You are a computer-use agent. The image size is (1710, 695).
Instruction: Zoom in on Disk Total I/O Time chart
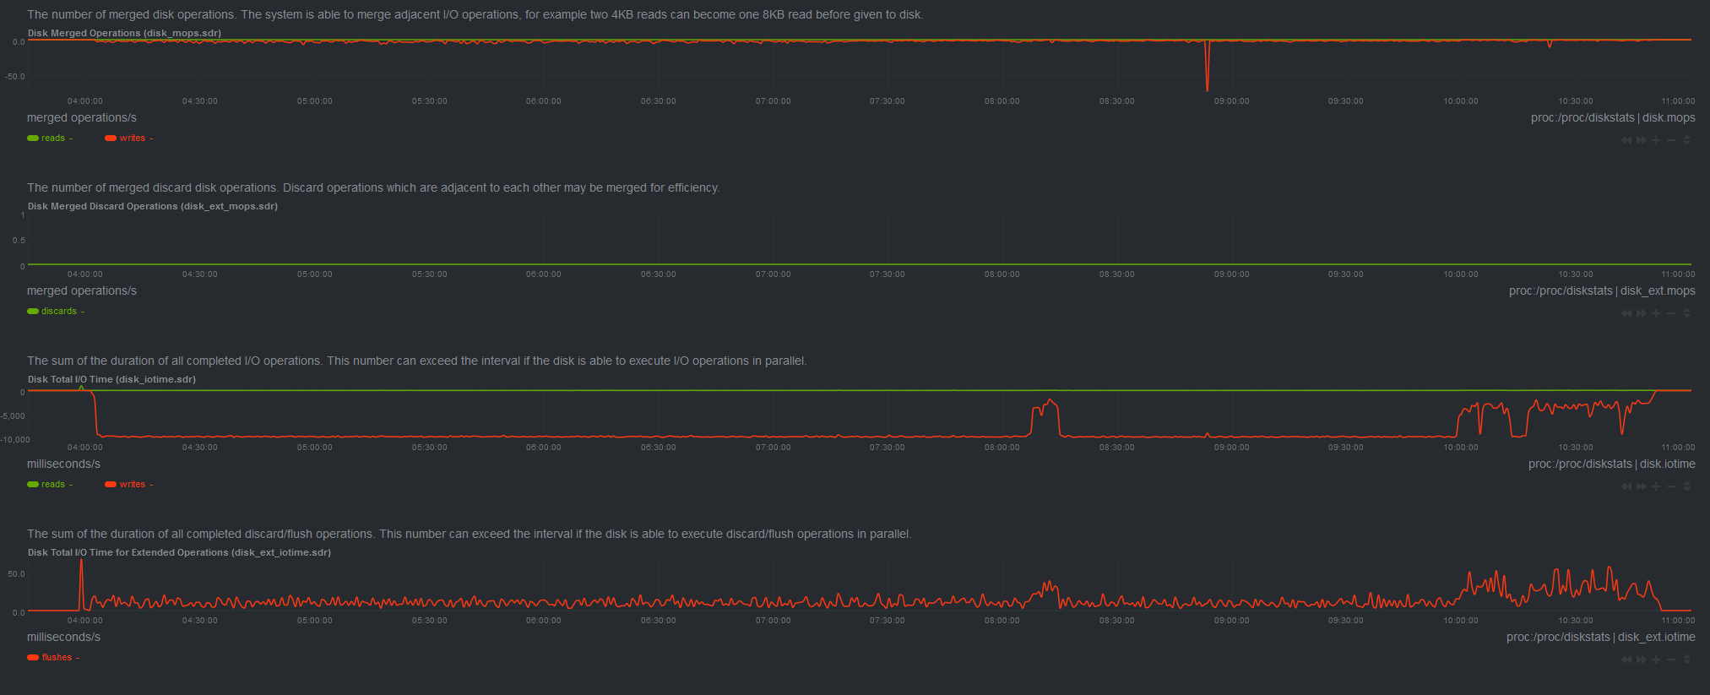point(1656,486)
